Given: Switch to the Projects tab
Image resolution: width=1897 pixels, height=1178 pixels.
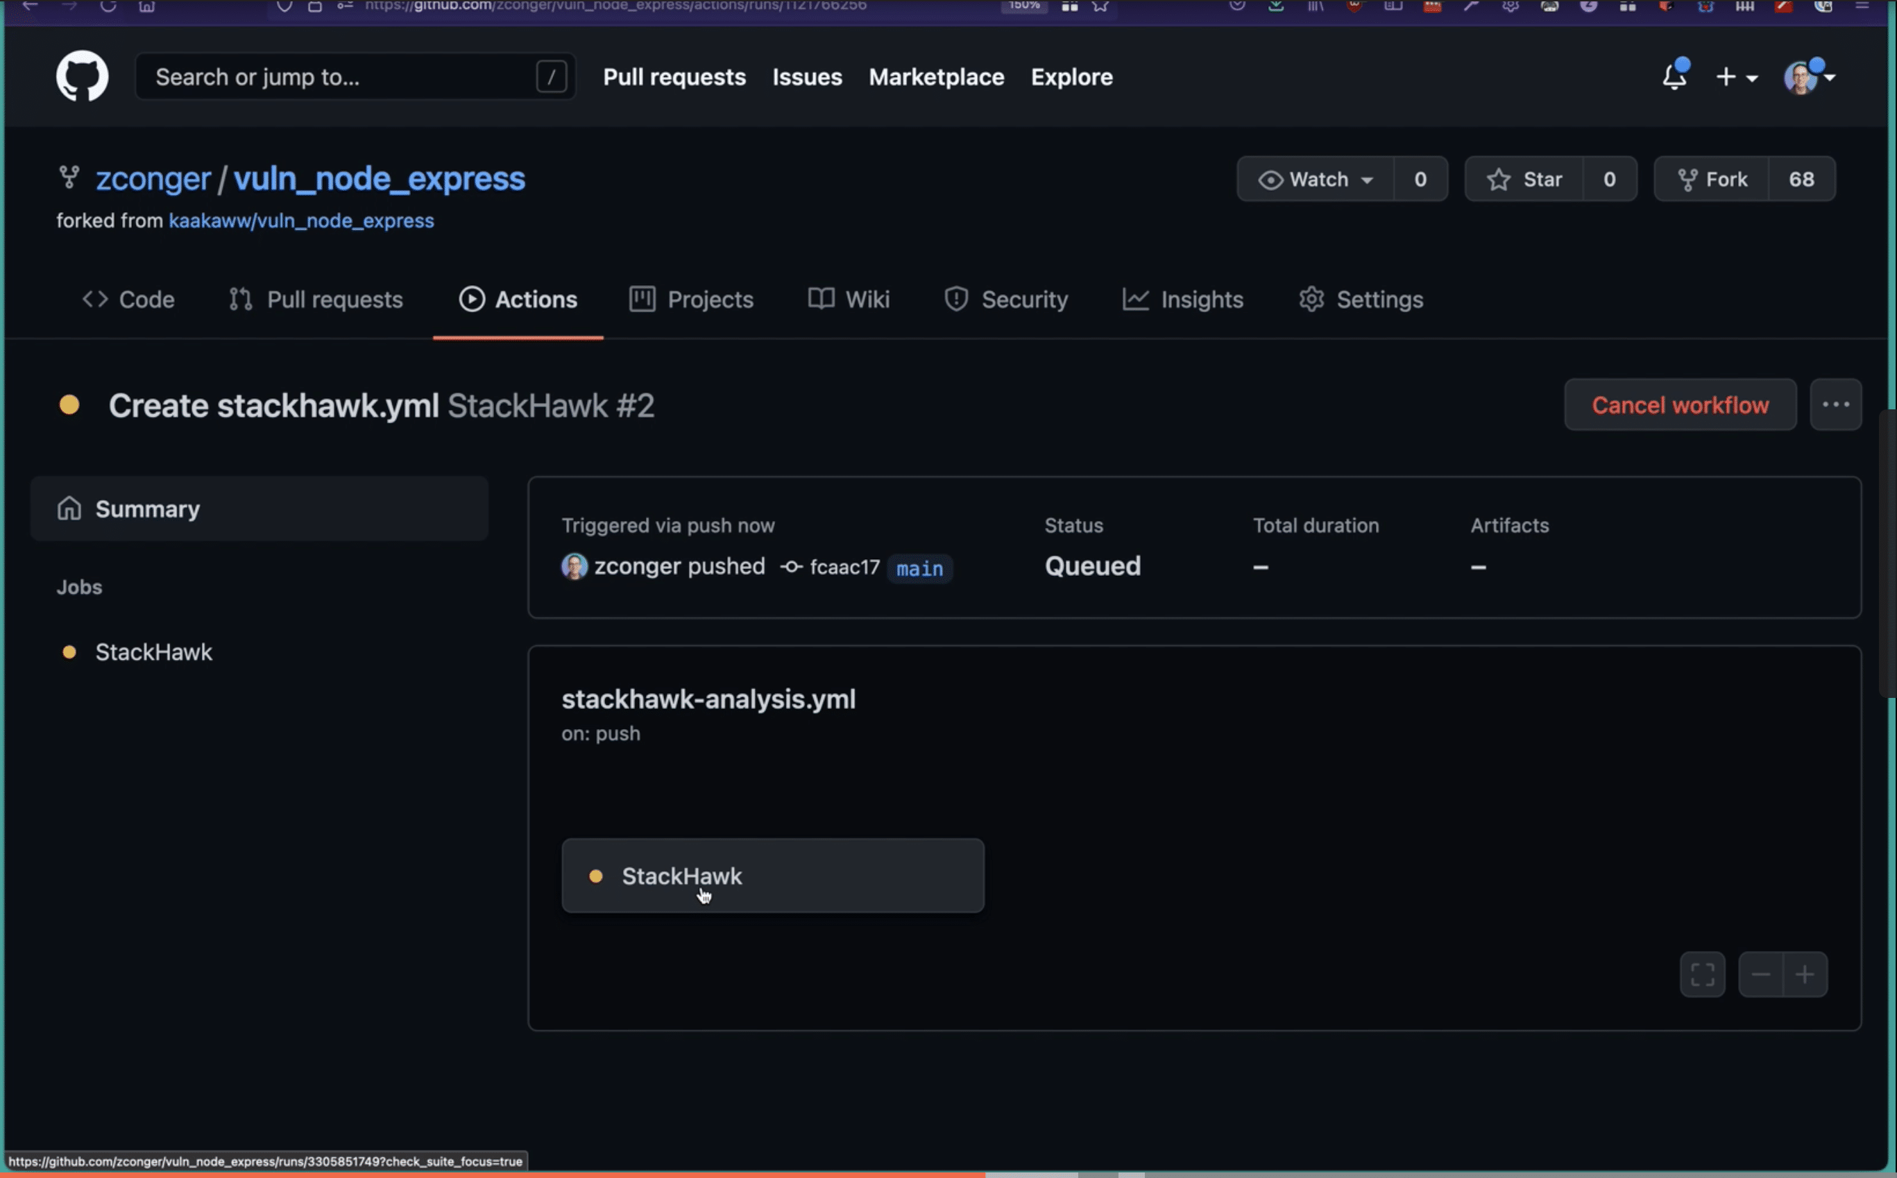Looking at the screenshot, I should [692, 299].
